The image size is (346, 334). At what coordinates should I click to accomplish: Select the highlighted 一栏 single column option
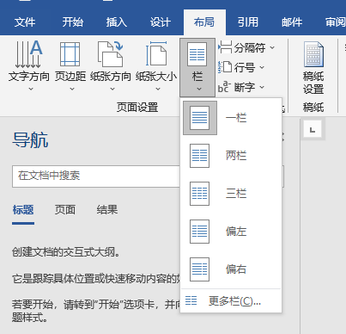[231, 118]
